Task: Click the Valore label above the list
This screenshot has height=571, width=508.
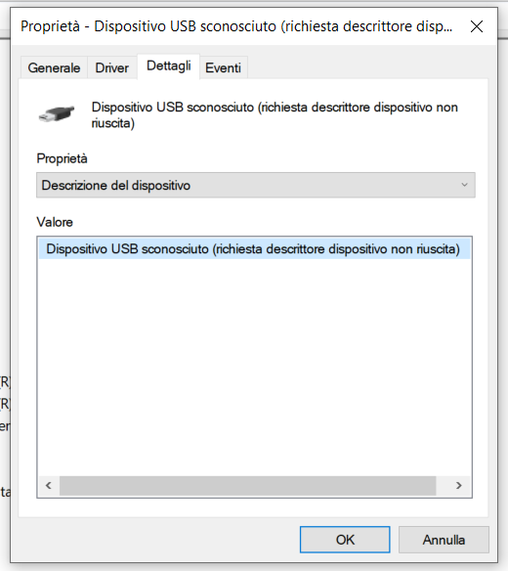Action: click(x=55, y=222)
